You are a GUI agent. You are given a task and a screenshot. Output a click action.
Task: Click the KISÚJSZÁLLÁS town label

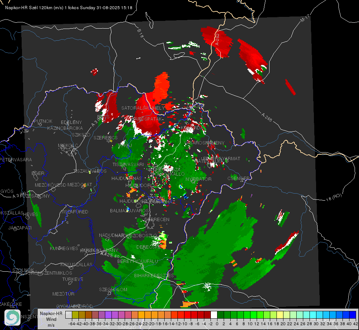[x=77, y=264]
